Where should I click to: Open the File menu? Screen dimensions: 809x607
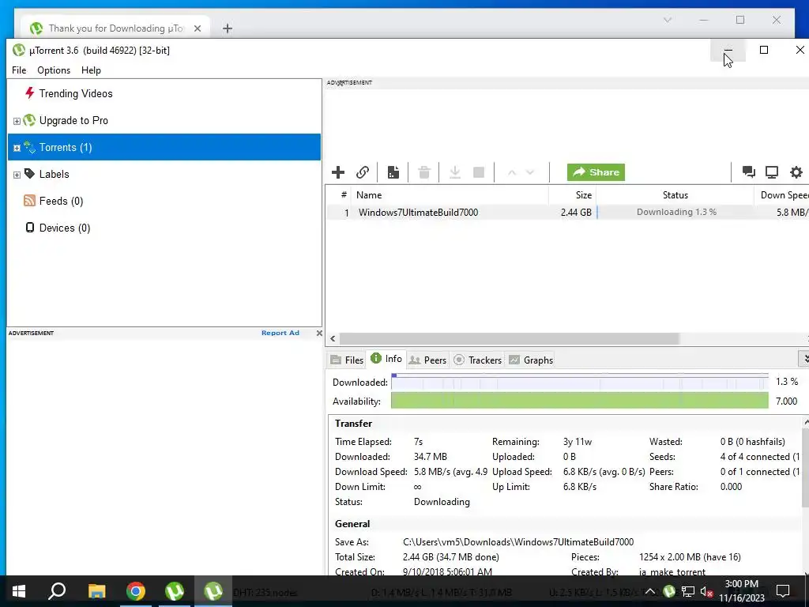tap(19, 70)
